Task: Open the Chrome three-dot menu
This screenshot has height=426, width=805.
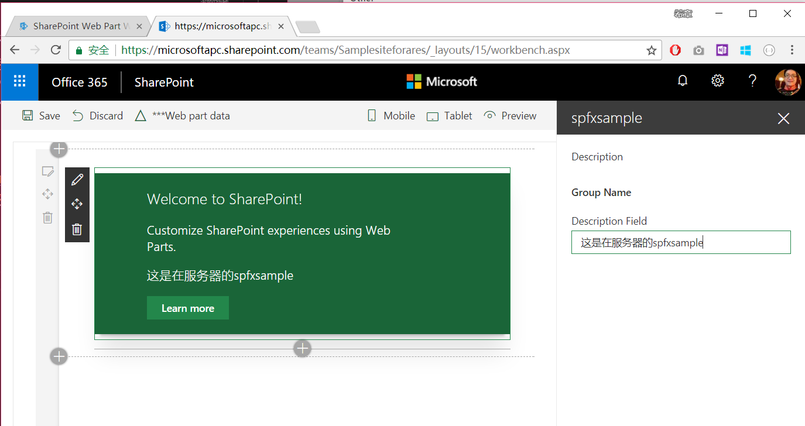Action: [792, 50]
